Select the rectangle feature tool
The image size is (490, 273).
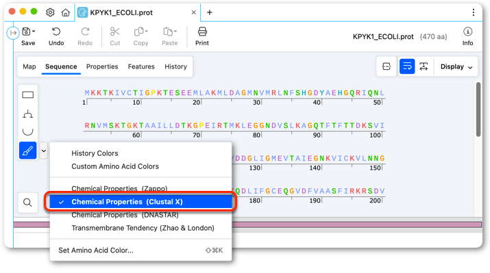pos(28,94)
